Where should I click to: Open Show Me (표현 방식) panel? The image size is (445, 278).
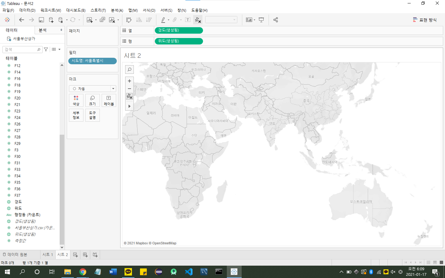coord(425,20)
